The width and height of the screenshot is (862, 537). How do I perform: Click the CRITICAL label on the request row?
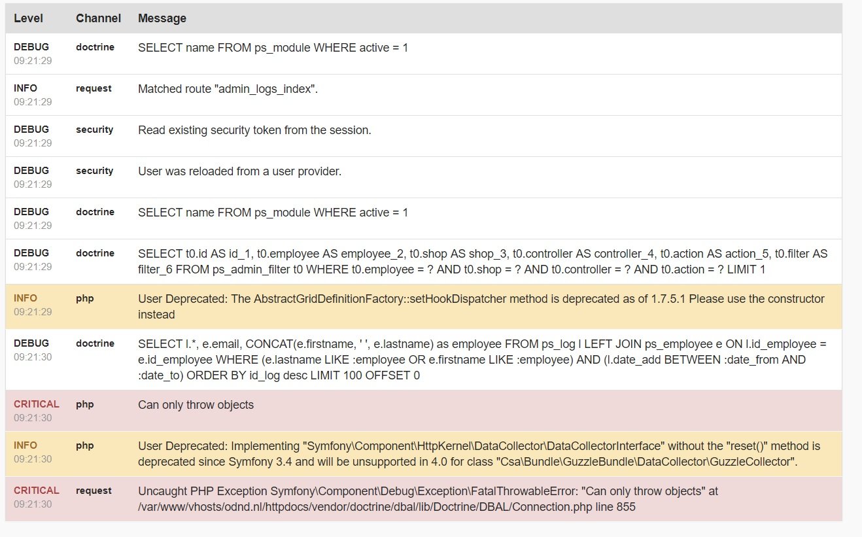pyautogui.click(x=37, y=491)
